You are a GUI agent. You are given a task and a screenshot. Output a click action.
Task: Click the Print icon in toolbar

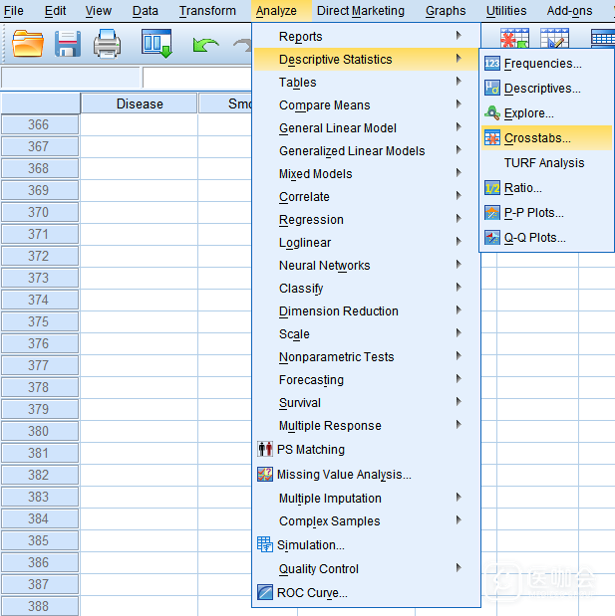(107, 45)
